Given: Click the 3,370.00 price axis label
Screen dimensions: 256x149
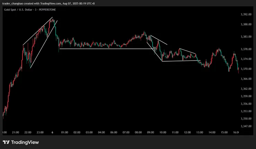Looking at the screenshot, I should pos(246,69).
